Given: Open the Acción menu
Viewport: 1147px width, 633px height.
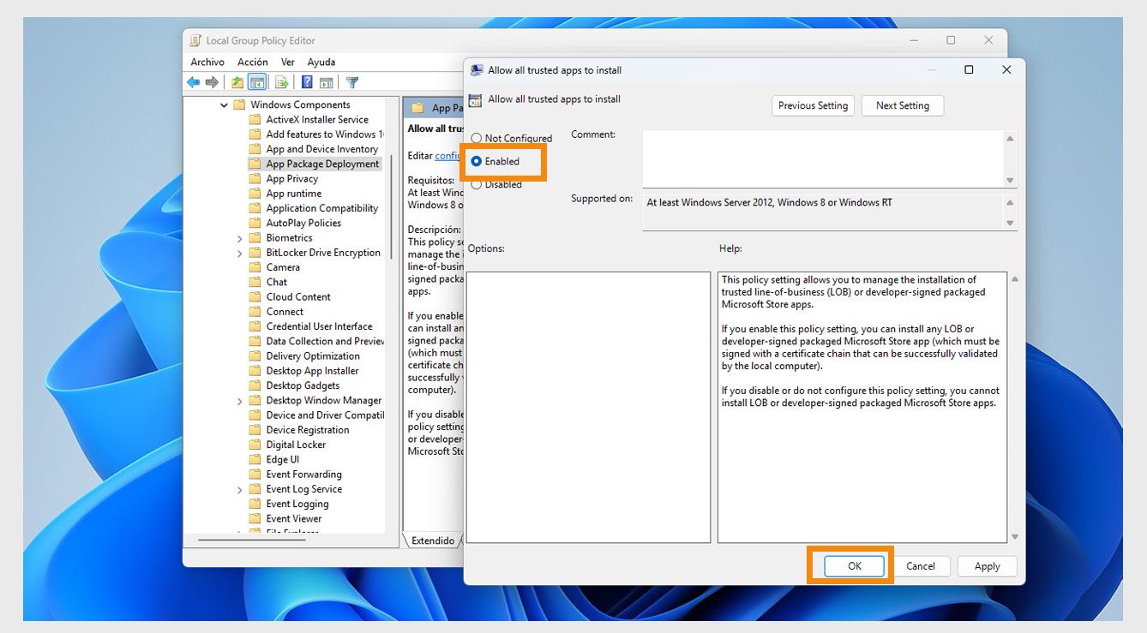Looking at the screenshot, I should 253,62.
